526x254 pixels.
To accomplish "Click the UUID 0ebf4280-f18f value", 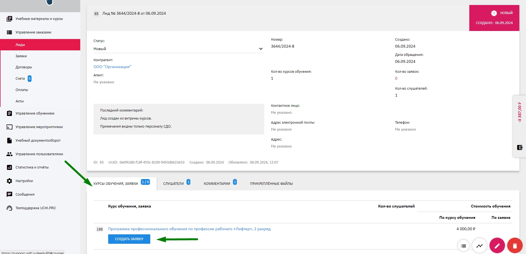I will [152, 162].
